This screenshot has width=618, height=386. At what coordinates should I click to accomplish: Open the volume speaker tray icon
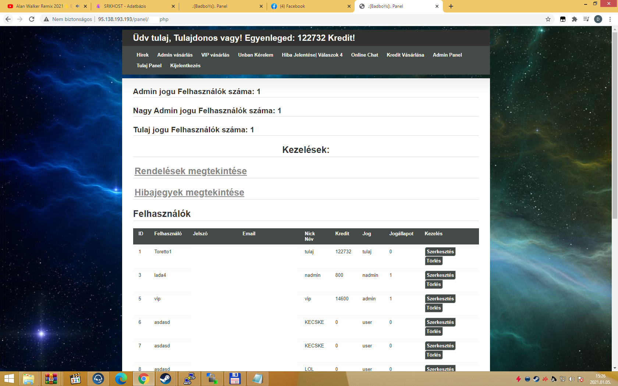(x=572, y=379)
